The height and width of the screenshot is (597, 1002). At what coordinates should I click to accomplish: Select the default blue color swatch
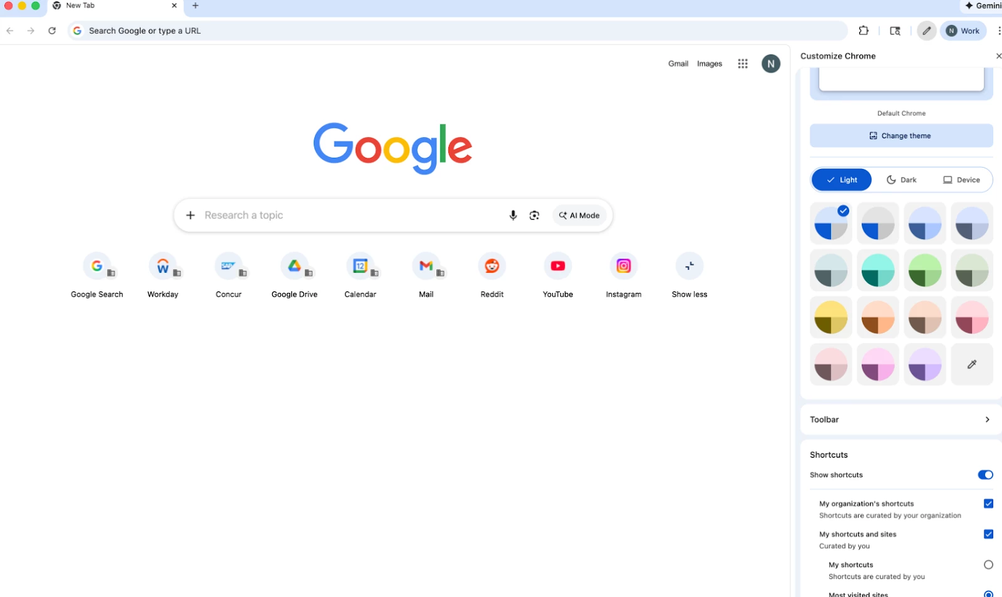tap(831, 223)
